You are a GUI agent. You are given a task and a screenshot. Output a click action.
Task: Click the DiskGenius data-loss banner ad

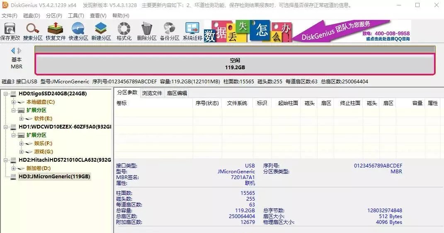[x=307, y=31]
